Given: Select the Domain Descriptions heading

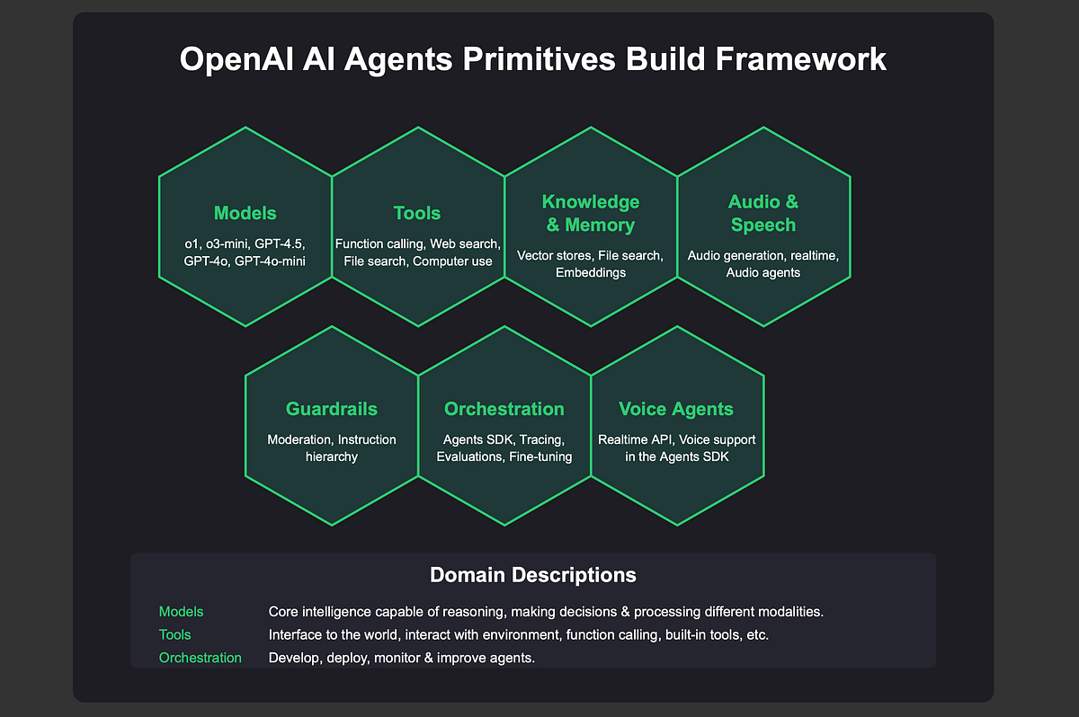Looking at the screenshot, I should [532, 575].
